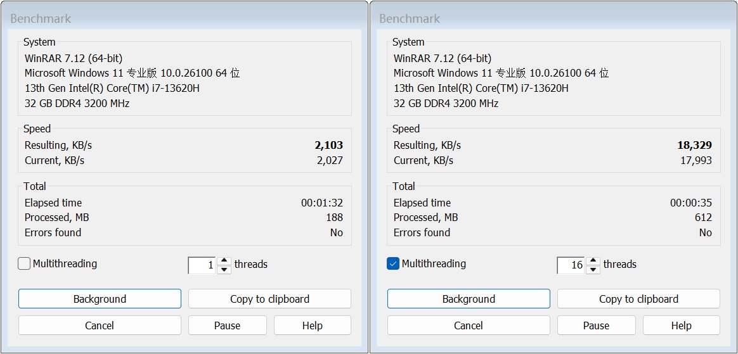Enable Multithreading in the 1-thread benchmark dialog

click(x=24, y=264)
